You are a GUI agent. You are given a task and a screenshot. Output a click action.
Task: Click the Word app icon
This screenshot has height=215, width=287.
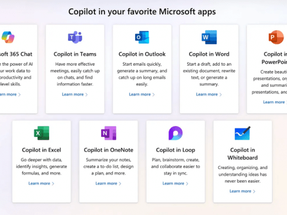pyautogui.click(x=209, y=37)
